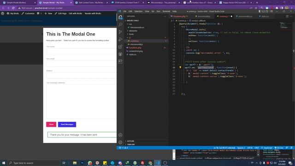
Task: Click the Spaces: 2 indentation setting in status bar
Action: [x=241, y=148]
